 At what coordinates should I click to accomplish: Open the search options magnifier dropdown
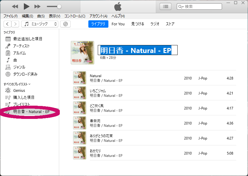(x=181, y=7)
